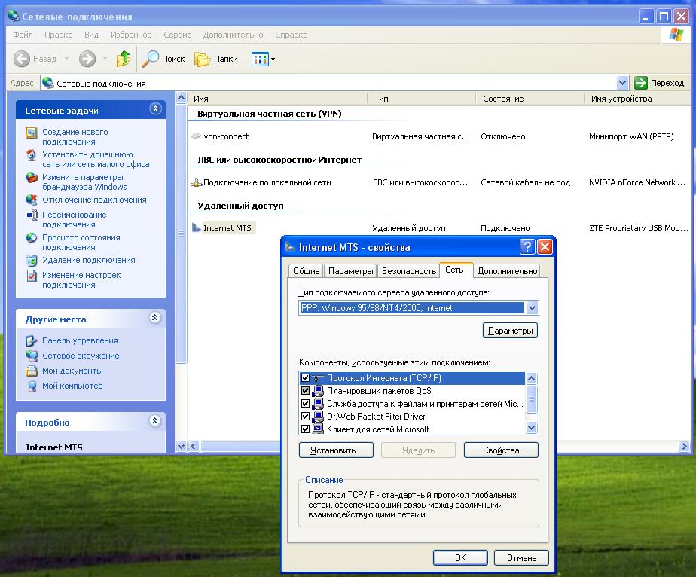Toggle Dr.Web Packet Filter Driver checkbox
The height and width of the screenshot is (577, 696).
coord(305,417)
